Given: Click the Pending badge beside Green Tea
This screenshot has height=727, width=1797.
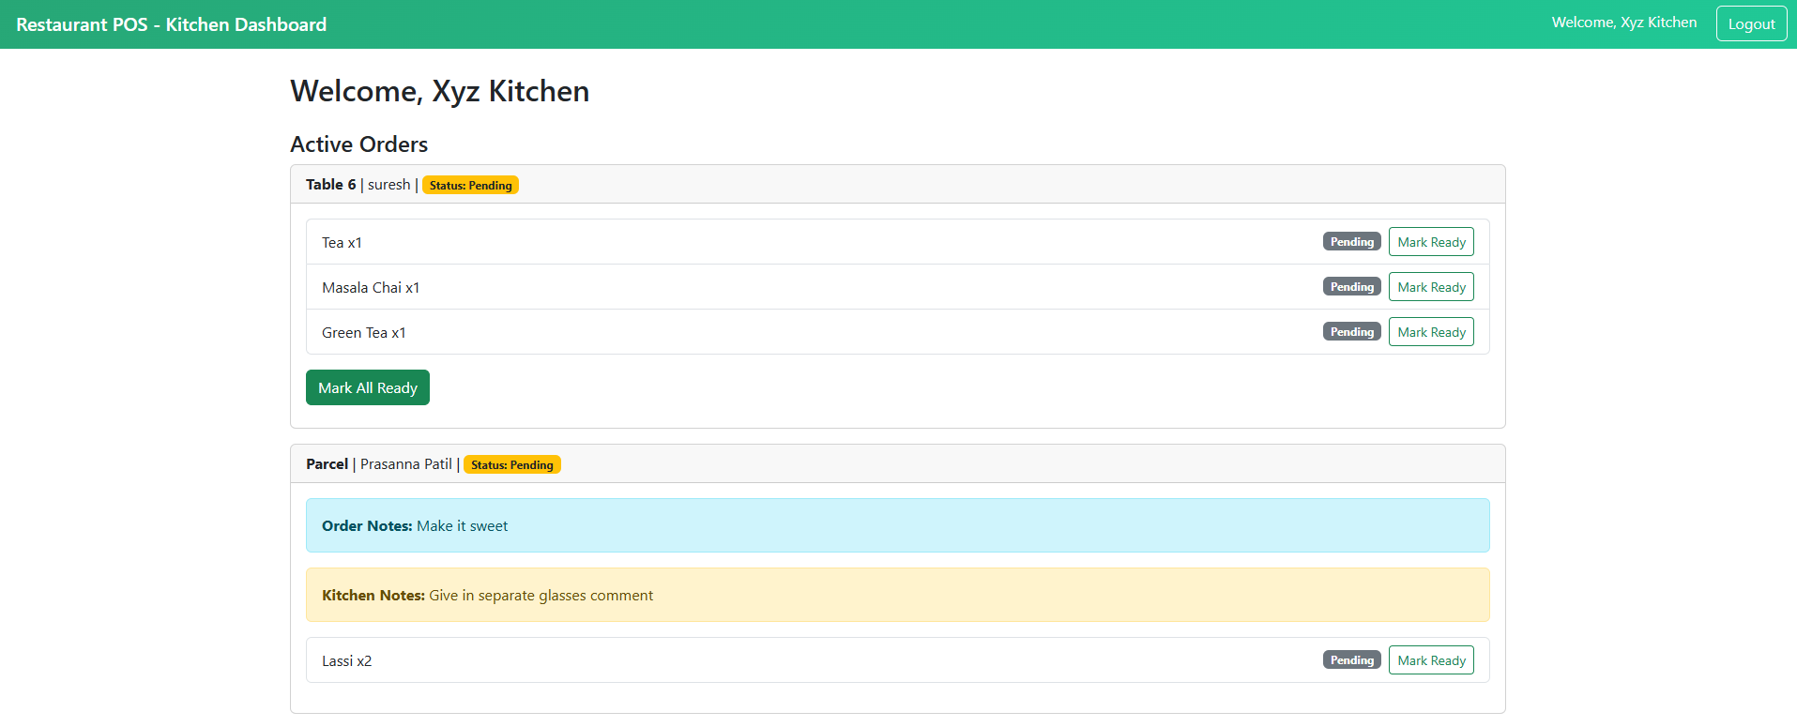Looking at the screenshot, I should pyautogui.click(x=1351, y=332).
